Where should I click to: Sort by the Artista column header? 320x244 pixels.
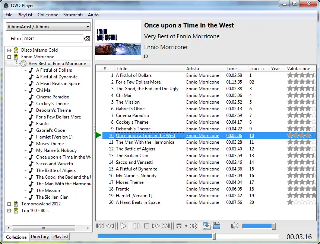205,69
